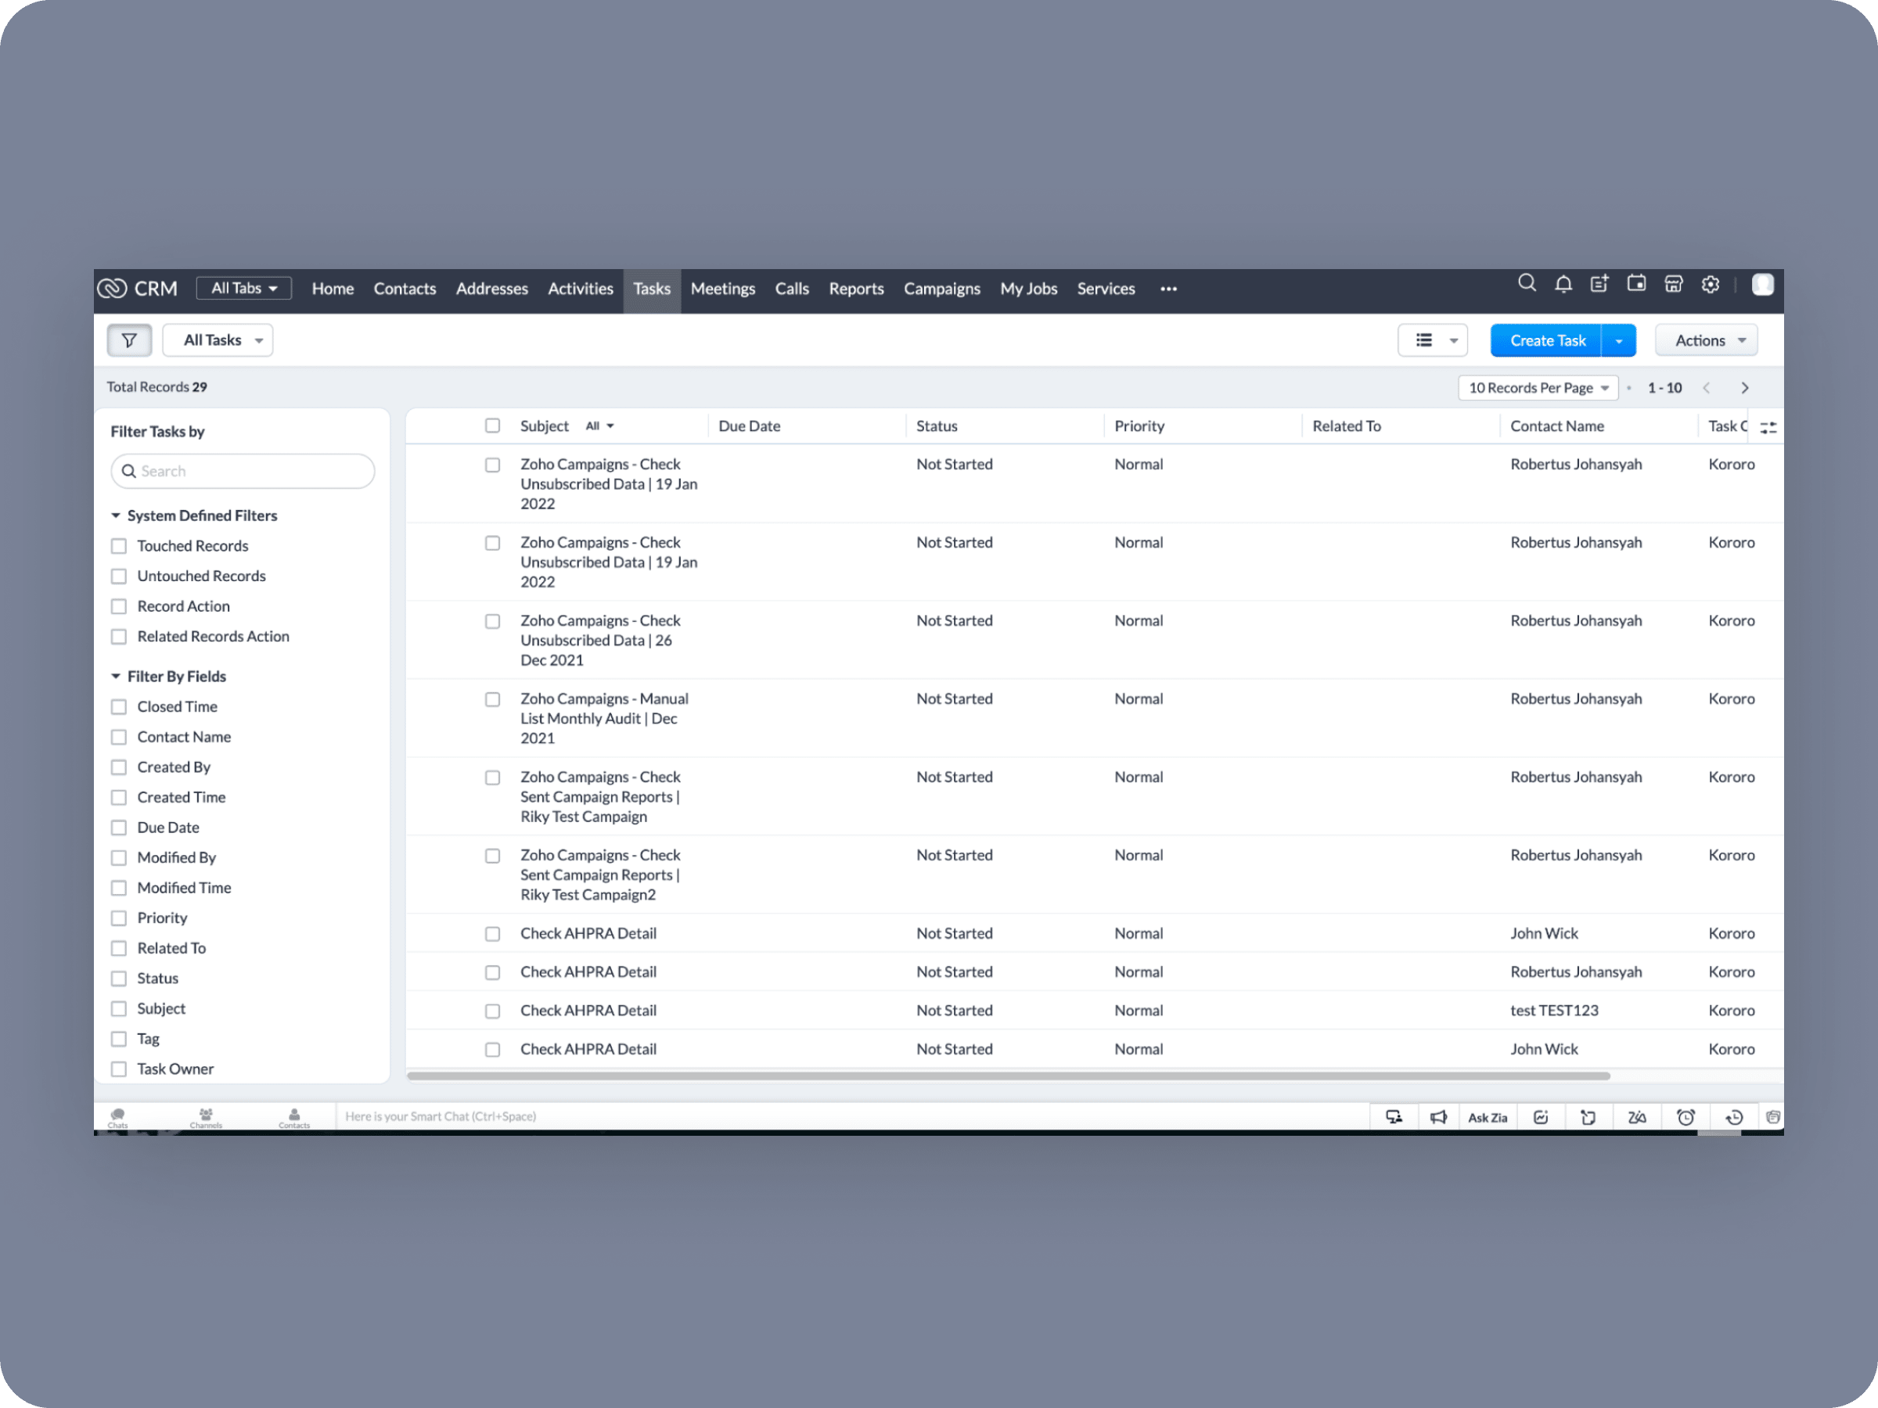Tick the Touched Records filter checkbox

coord(119,547)
